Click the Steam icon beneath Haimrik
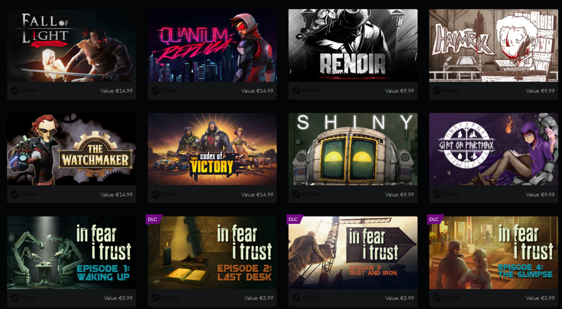Viewport: 562px width, 309px height. coord(436,91)
